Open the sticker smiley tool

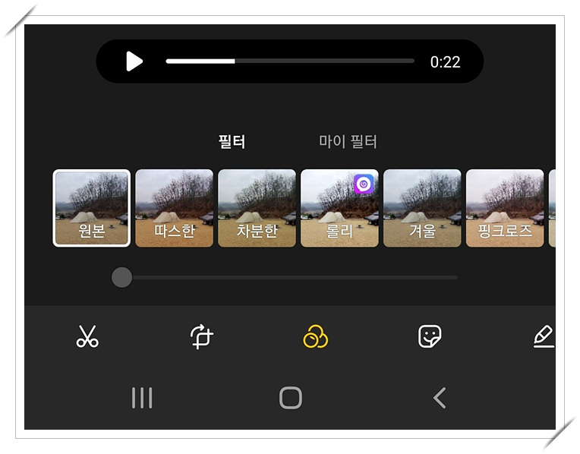click(430, 336)
